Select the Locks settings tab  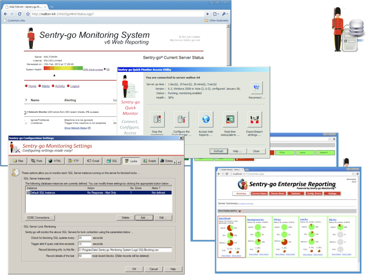coord(131,161)
